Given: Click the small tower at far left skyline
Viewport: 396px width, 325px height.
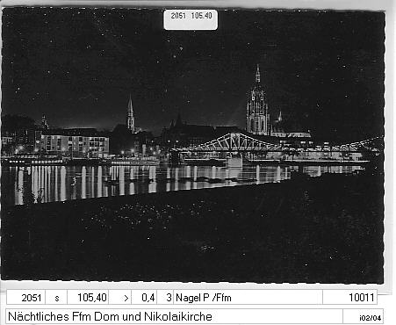Looking at the screenshot, I should (x=45, y=121).
